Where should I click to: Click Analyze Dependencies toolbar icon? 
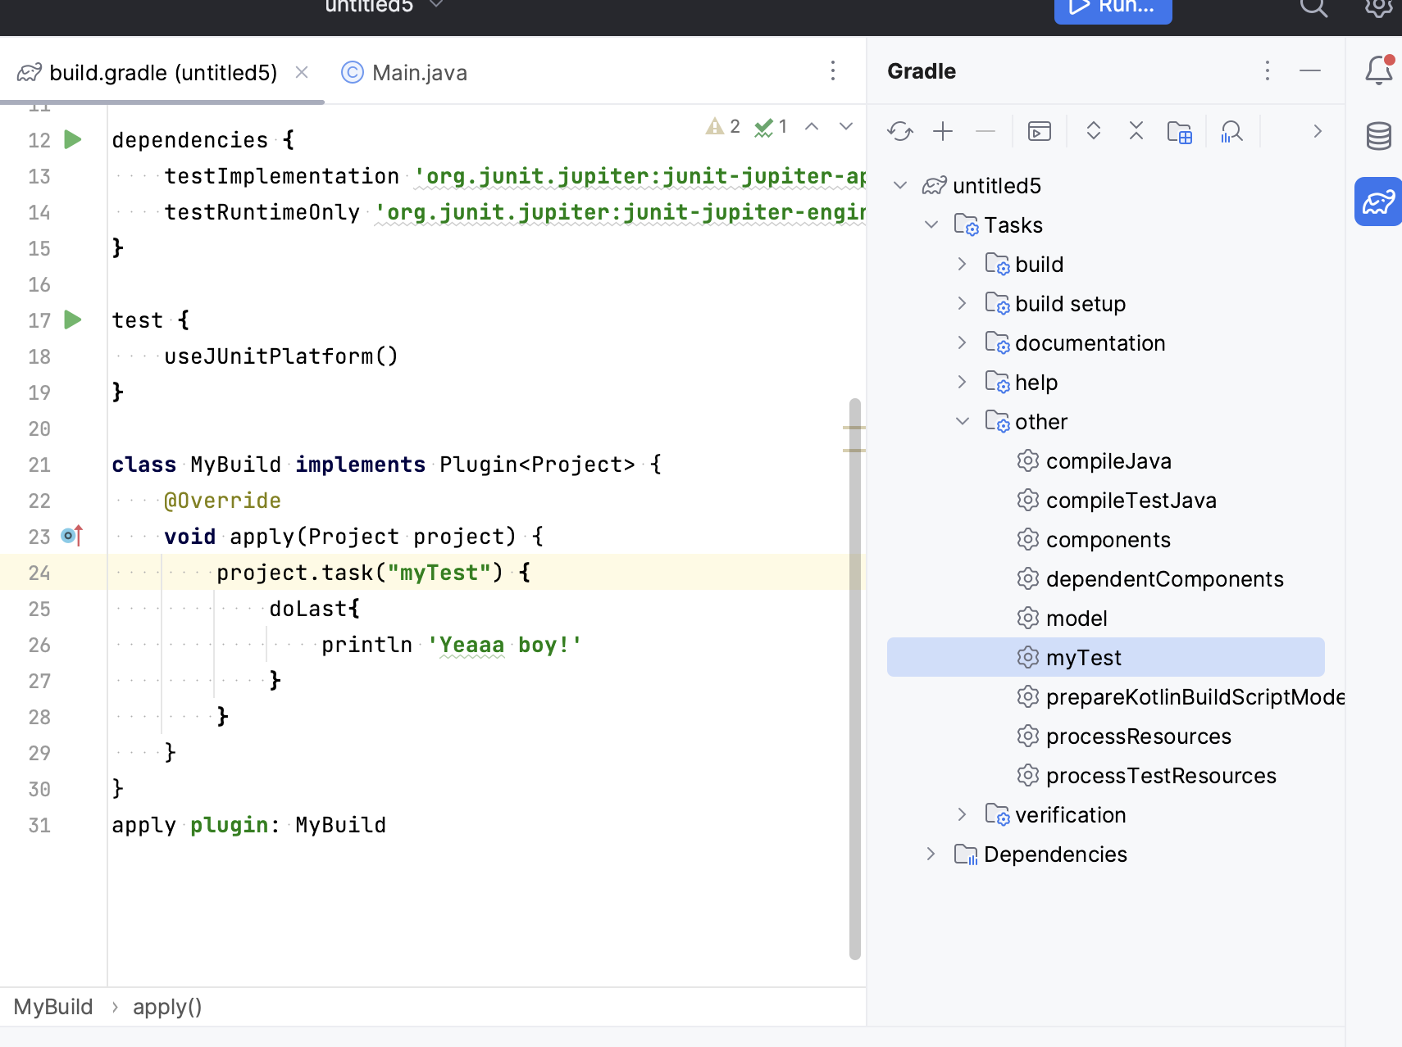(1231, 131)
